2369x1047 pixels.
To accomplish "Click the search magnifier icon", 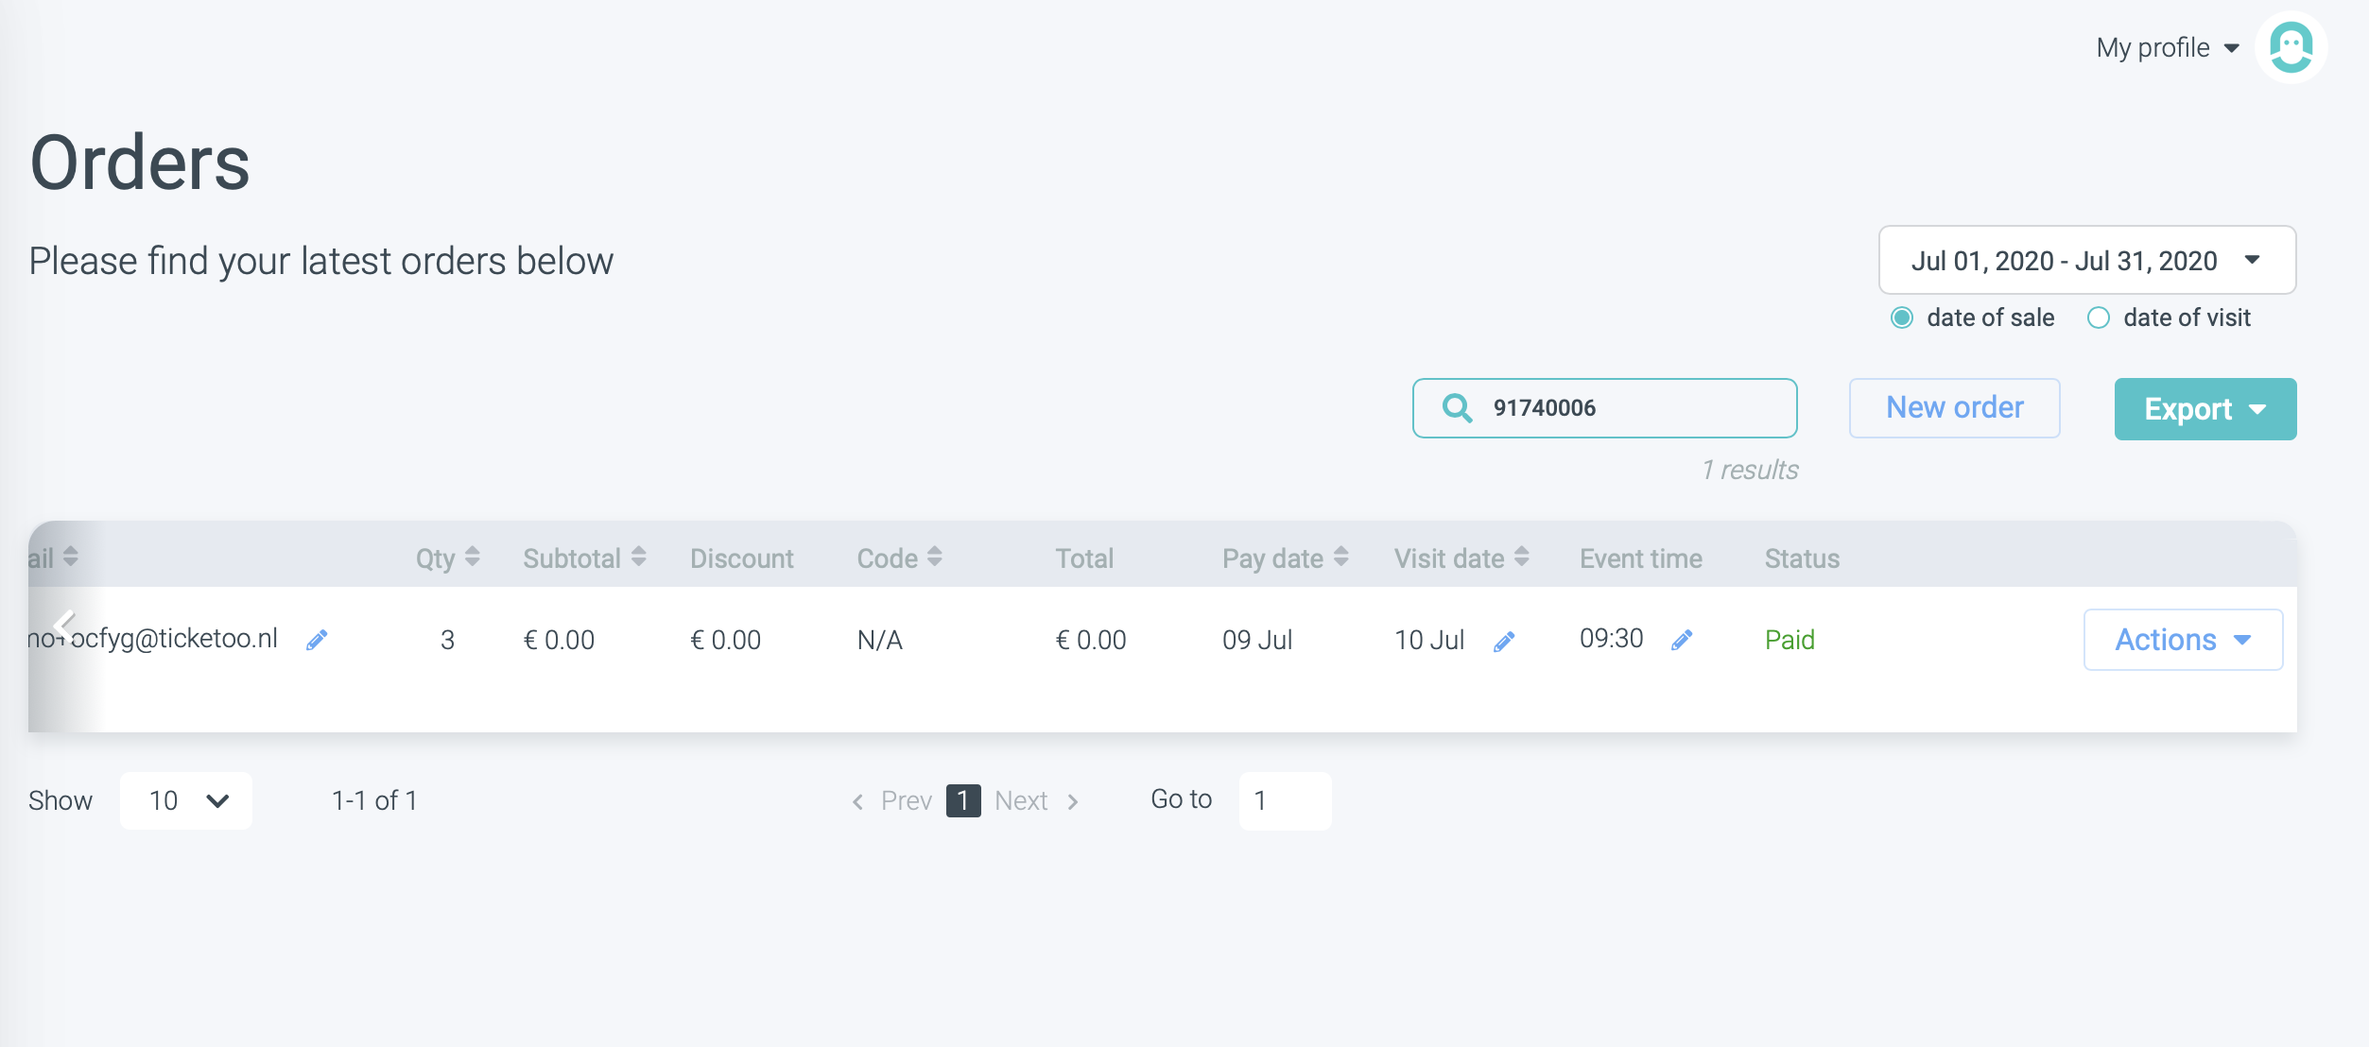I will [x=1457, y=408].
